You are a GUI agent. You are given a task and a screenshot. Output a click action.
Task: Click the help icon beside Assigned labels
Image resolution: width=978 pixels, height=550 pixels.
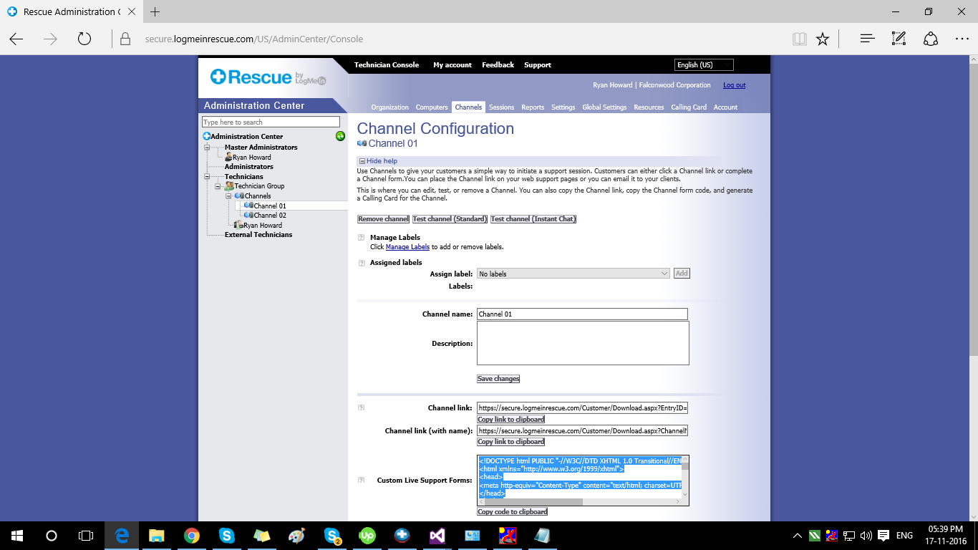tap(361, 263)
